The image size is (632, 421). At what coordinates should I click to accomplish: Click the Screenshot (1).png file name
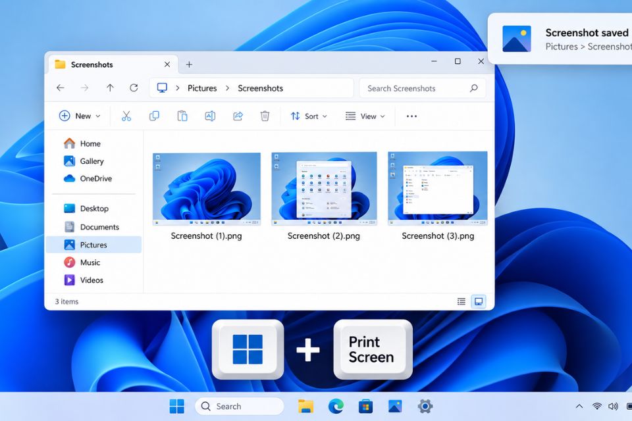[206, 235]
